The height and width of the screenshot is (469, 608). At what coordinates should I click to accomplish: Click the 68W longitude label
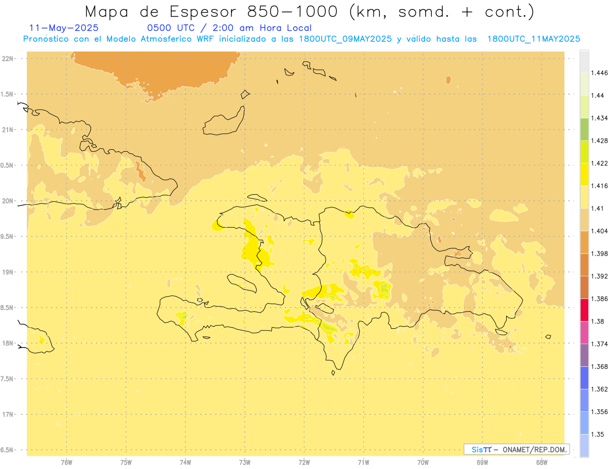tap(542, 462)
